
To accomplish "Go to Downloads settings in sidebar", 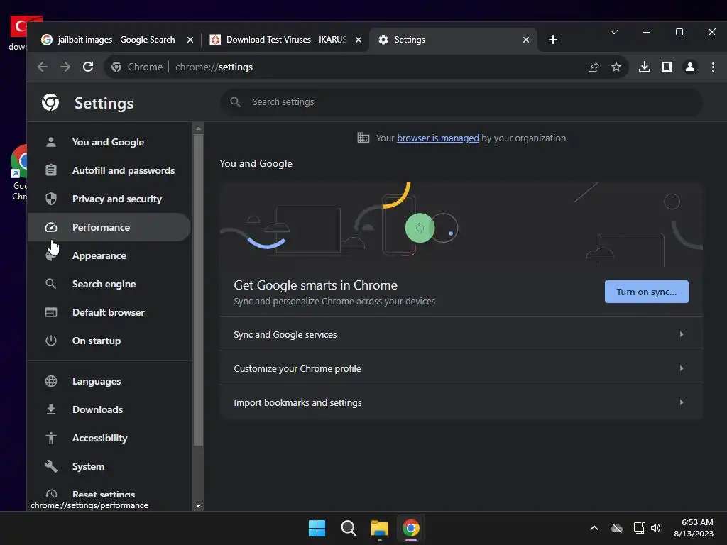I will click(x=109, y=409).
